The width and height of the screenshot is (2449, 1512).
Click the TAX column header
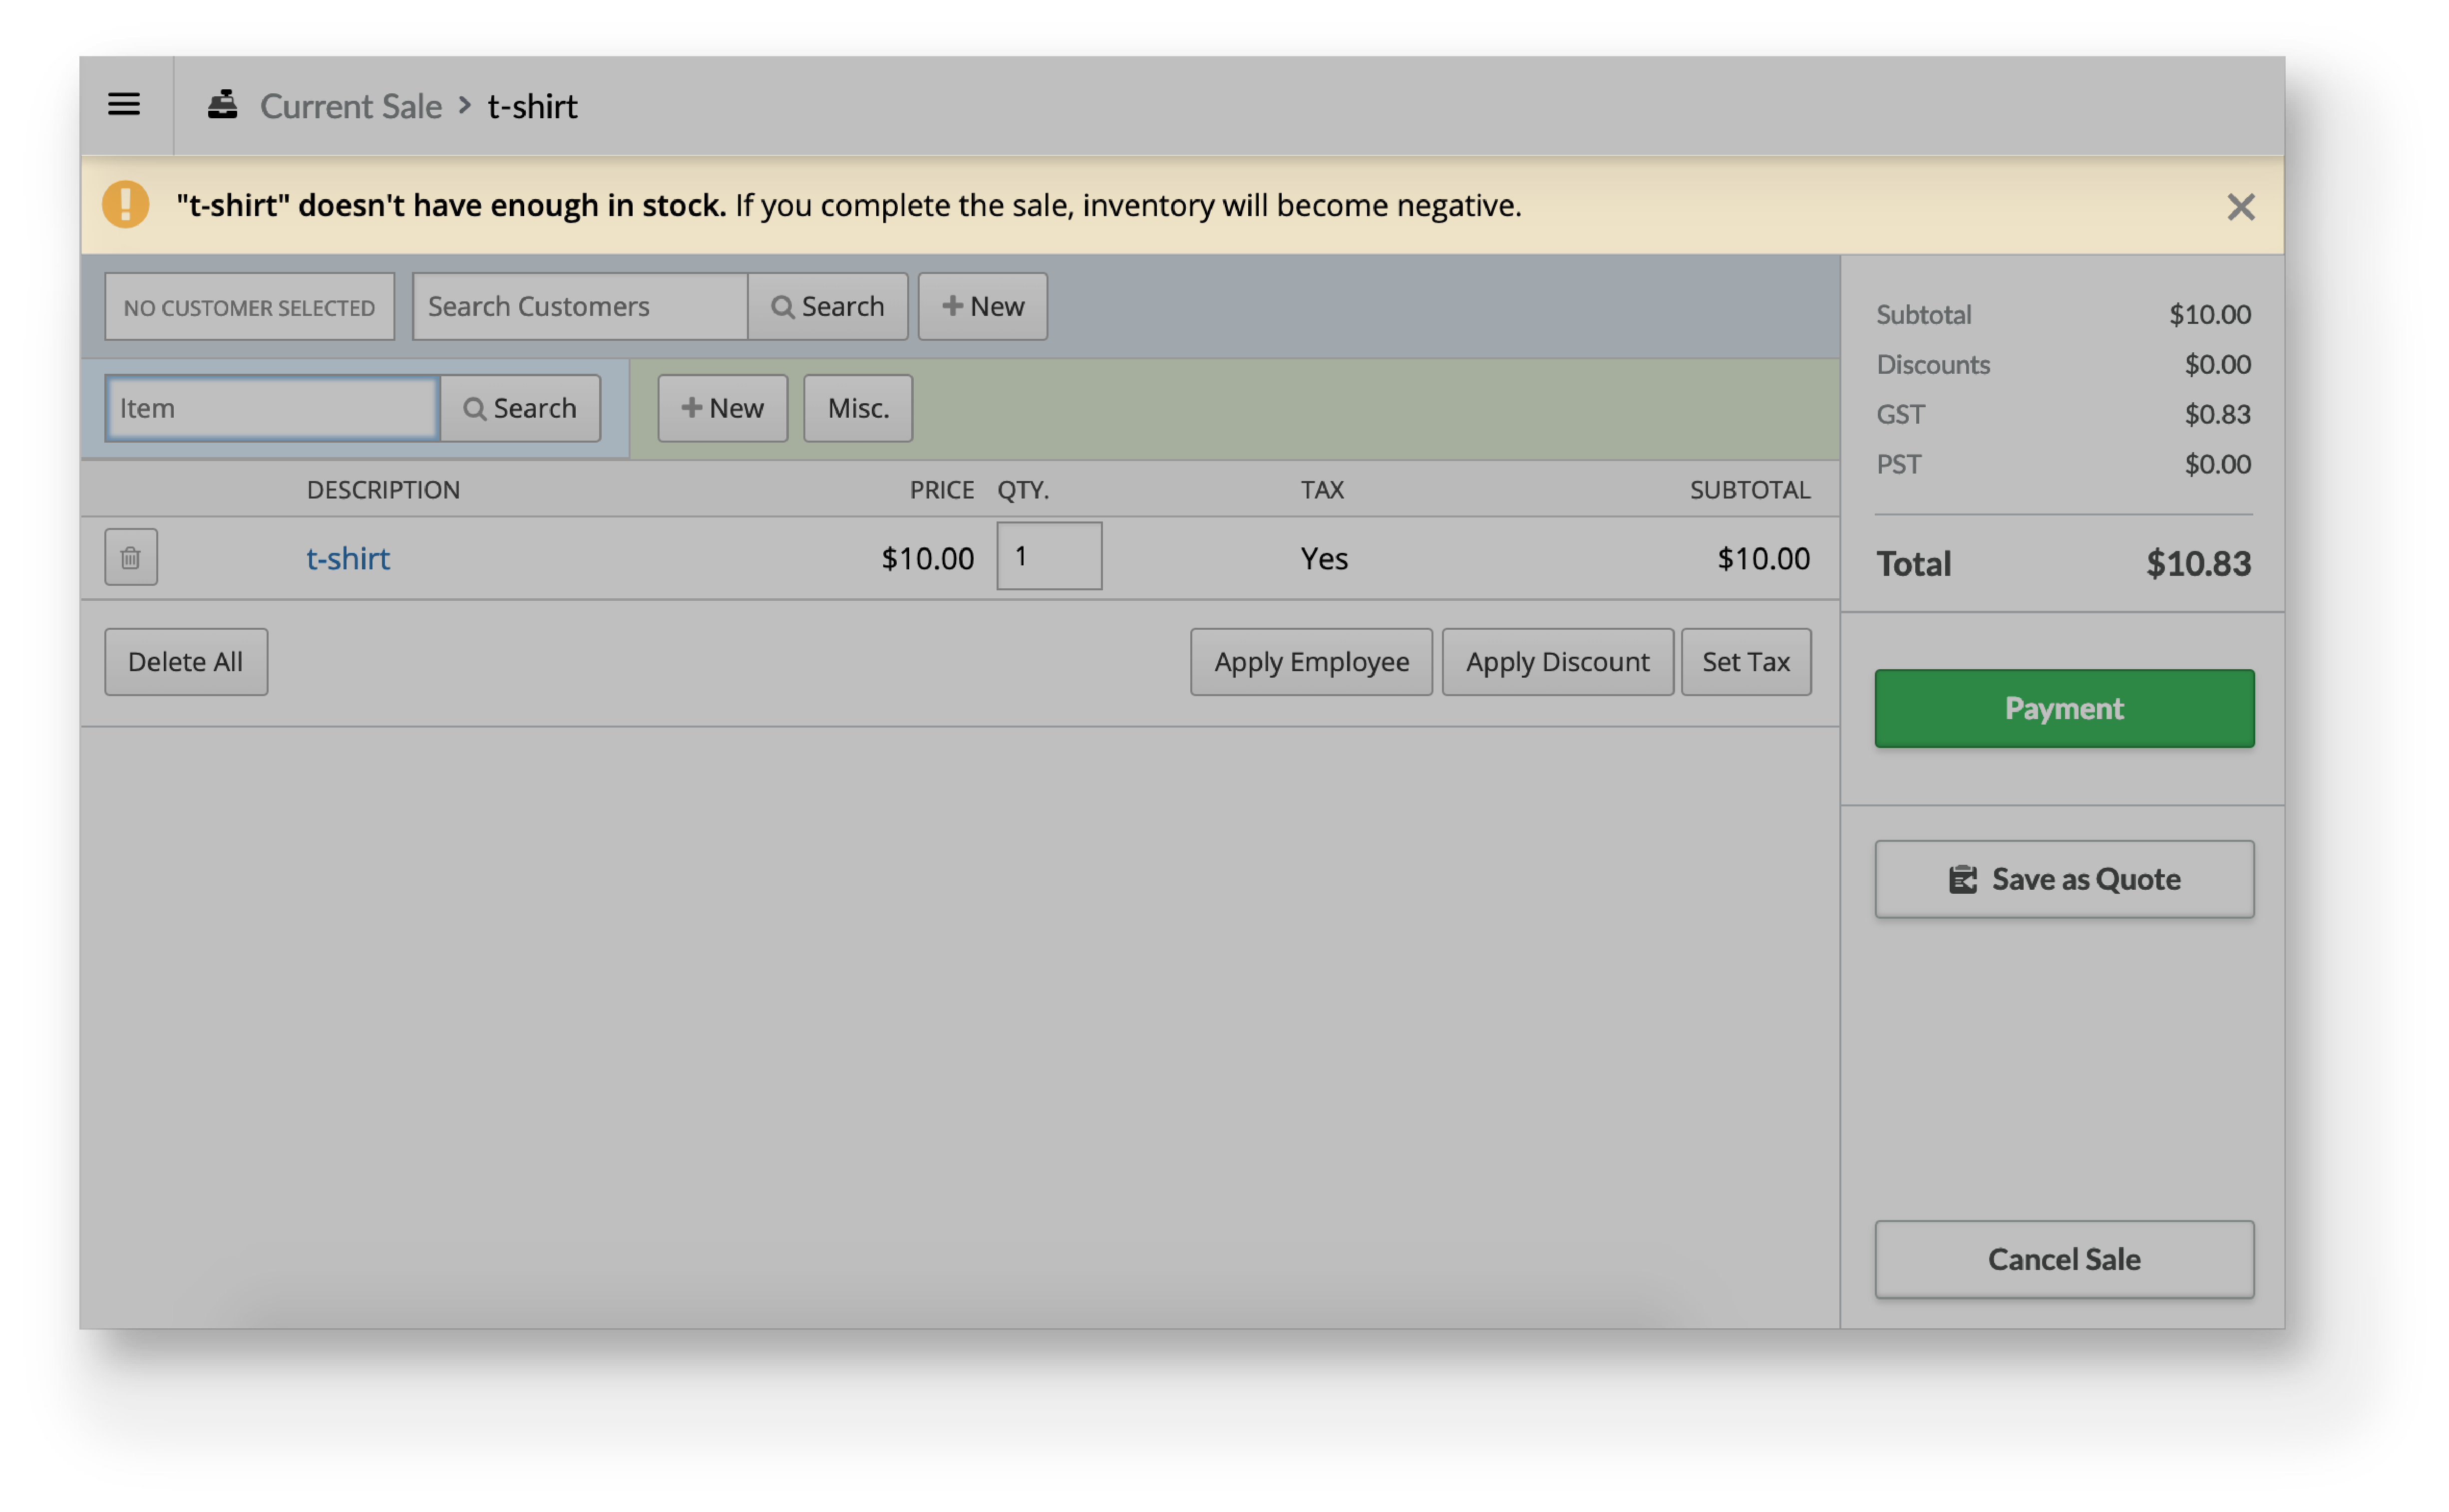[x=1323, y=490]
